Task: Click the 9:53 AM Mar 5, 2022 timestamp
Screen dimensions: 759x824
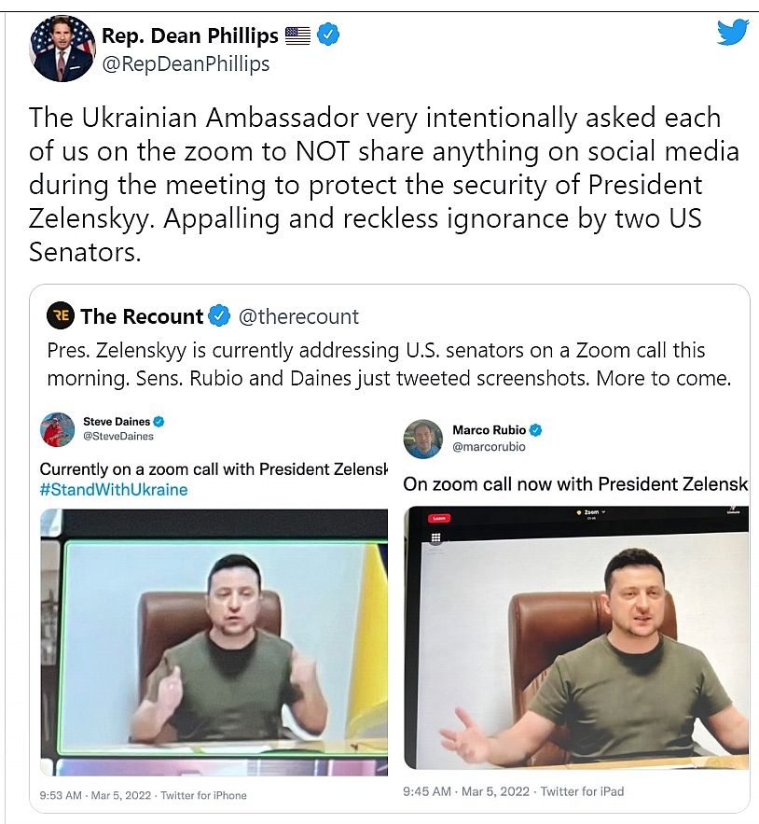Action: click(96, 795)
